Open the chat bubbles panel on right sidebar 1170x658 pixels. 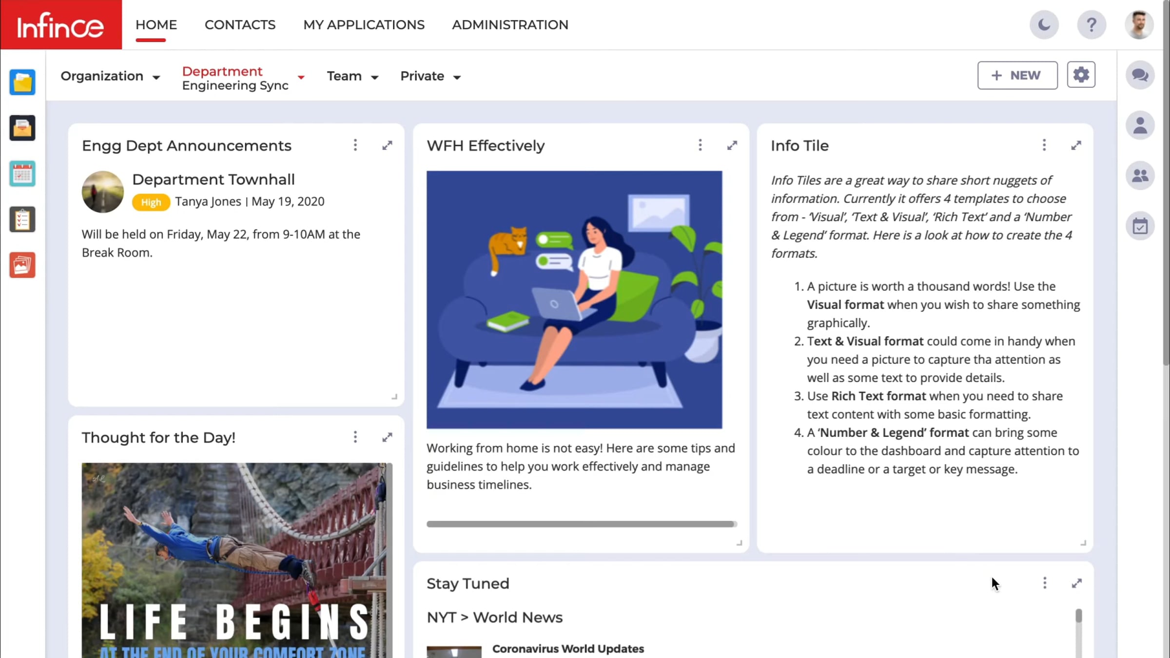pos(1140,75)
